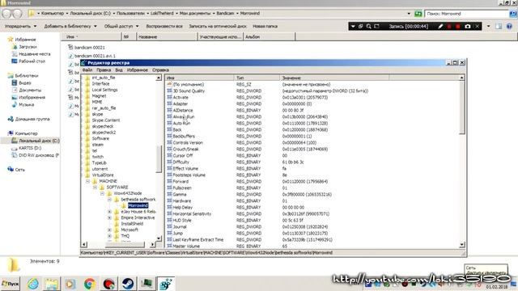Select bandicam 00021 file in Explorer
518x291 pixels.
[x=89, y=48]
